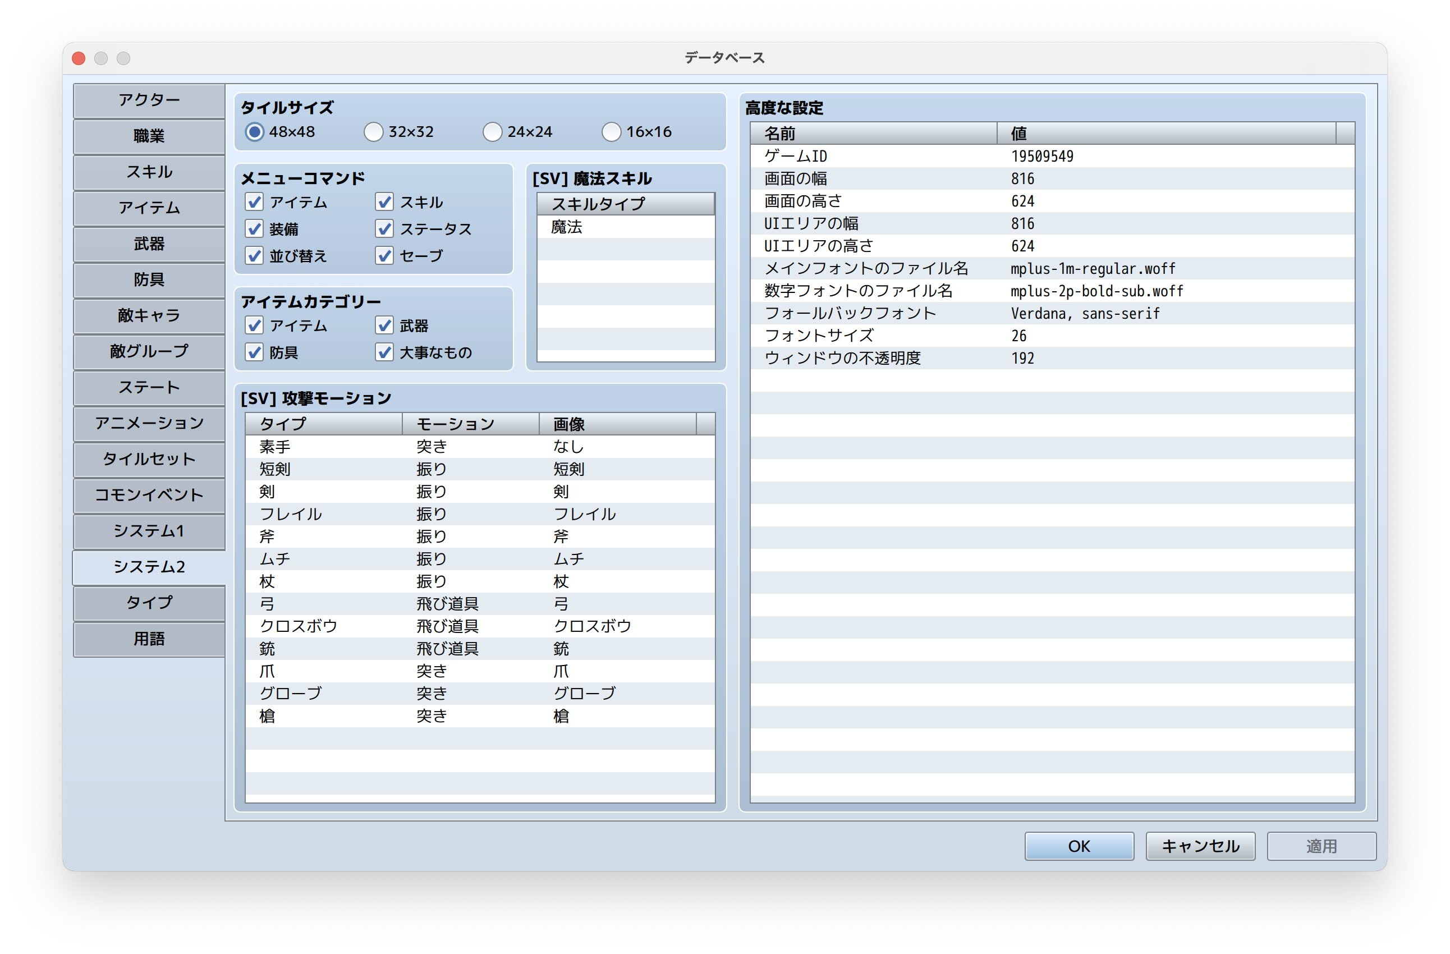Select 24×24 tile size
Viewport: 1450px width, 954px height.
tap(492, 131)
